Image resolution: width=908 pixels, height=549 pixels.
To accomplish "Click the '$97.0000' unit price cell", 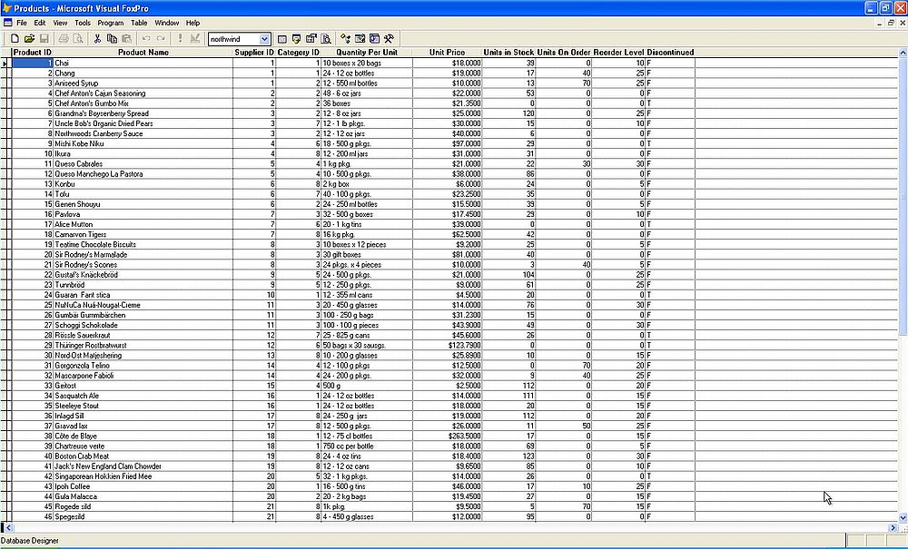I will [447, 143].
